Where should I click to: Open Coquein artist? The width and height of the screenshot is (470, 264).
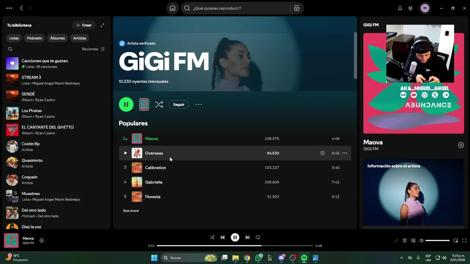point(56,180)
